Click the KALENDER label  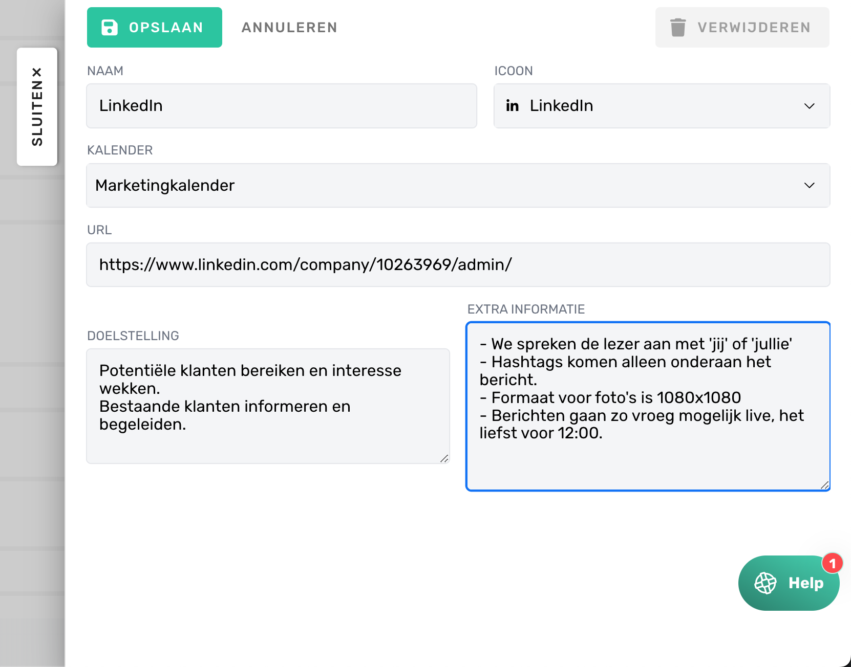pyautogui.click(x=120, y=150)
